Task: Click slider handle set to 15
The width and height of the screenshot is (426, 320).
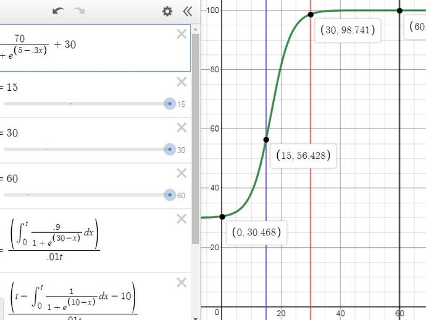Action: tap(170, 104)
